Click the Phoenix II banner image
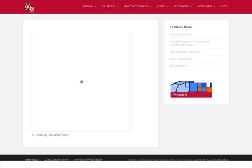This screenshot has width=252, height=168. 191,89
